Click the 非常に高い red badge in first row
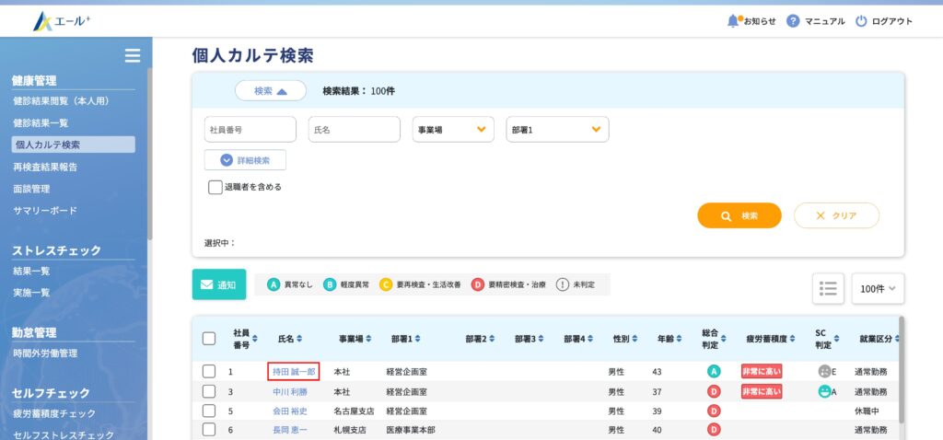 pyautogui.click(x=761, y=372)
